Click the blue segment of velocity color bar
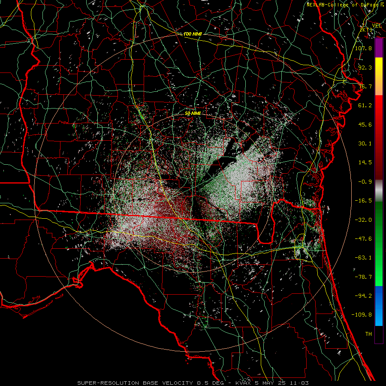The width and height of the screenshot is (386, 386). (x=379, y=306)
